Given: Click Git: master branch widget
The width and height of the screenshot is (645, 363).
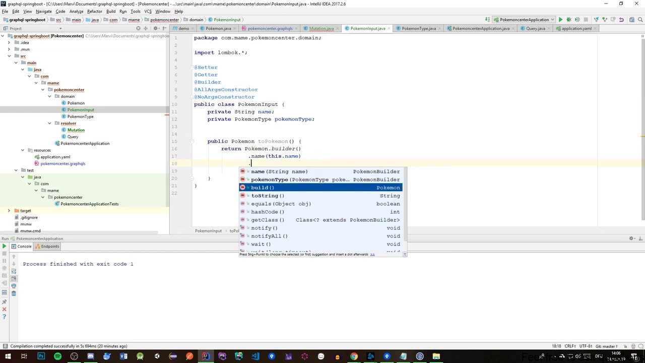Looking at the screenshot, I should [607, 346].
